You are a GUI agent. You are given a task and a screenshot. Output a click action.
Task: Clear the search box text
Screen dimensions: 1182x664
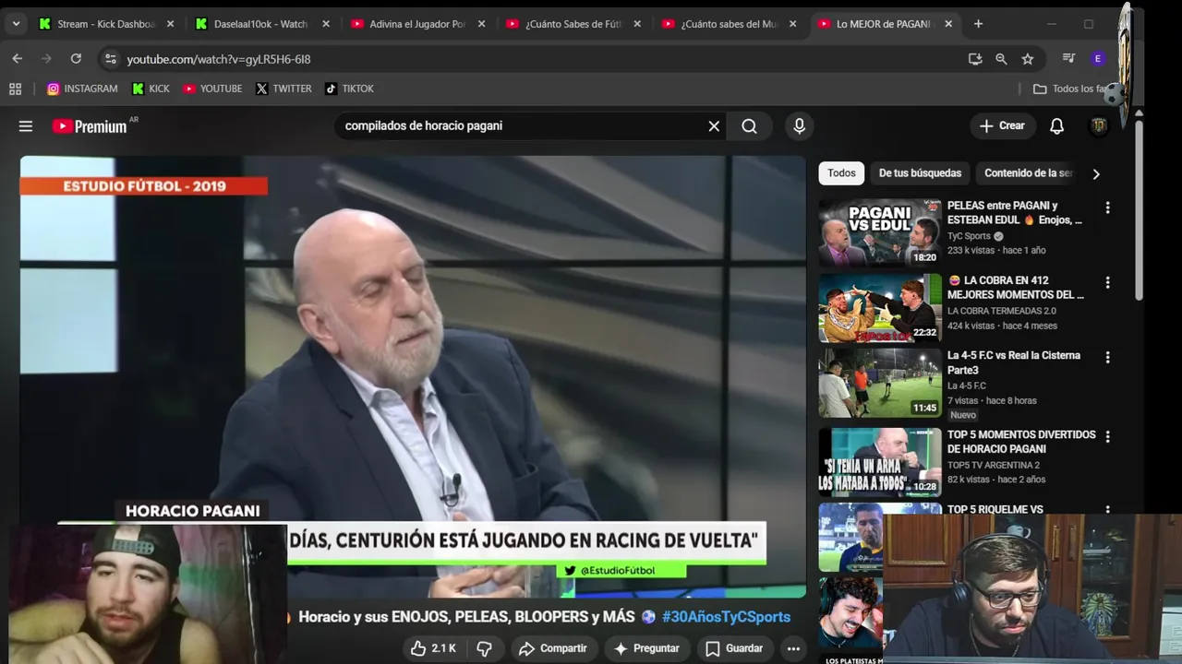coord(714,126)
